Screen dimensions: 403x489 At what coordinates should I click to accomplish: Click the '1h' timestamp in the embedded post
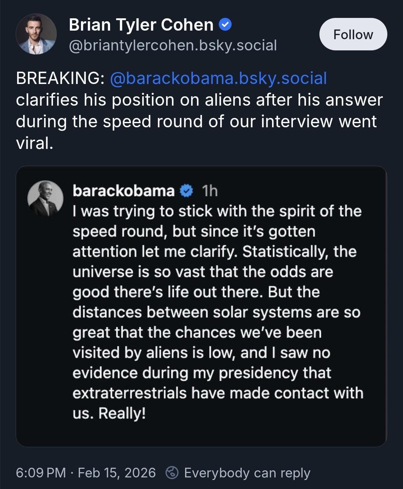210,191
